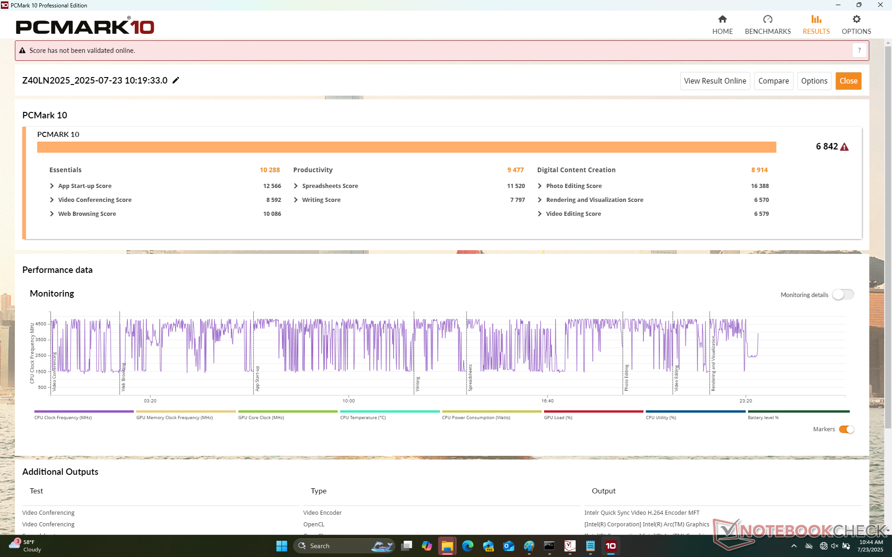Click the pencil icon to rename result
The image size is (892, 557).
176,80
